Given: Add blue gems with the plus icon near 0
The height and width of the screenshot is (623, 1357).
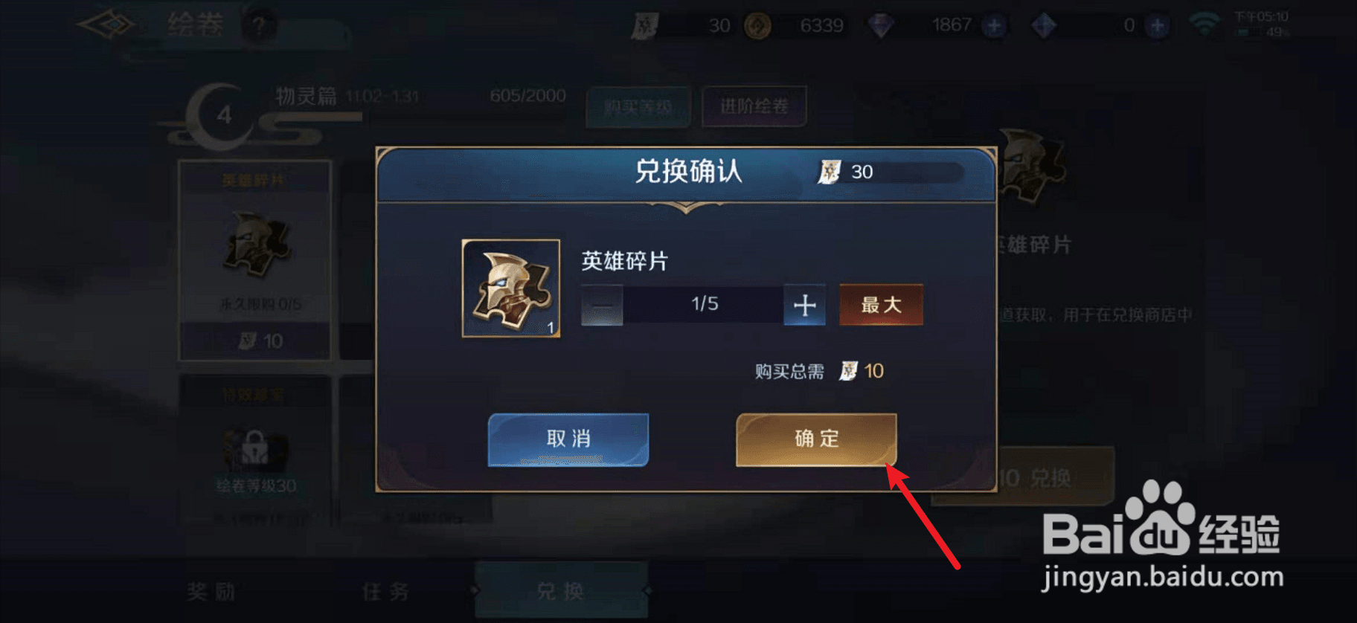Looking at the screenshot, I should [x=1157, y=26].
